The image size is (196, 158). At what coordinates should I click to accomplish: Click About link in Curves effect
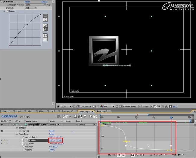coord(45,2)
